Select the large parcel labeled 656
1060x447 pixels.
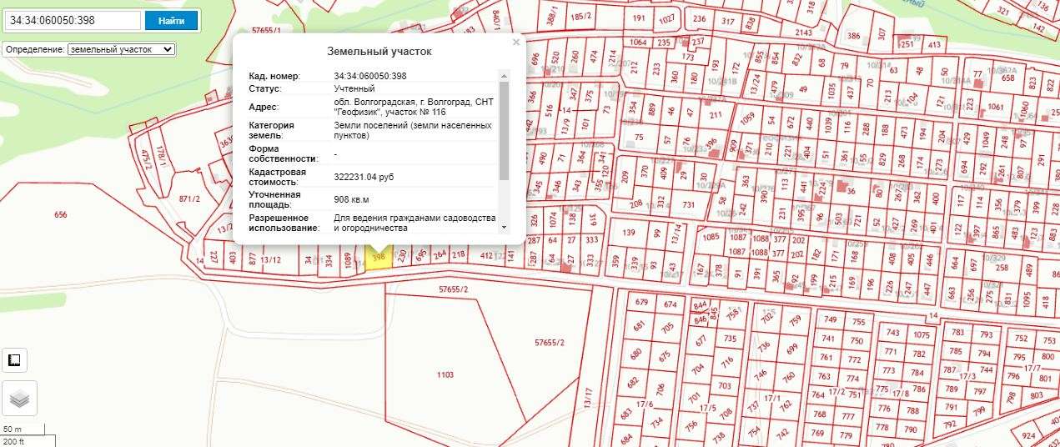pos(61,215)
